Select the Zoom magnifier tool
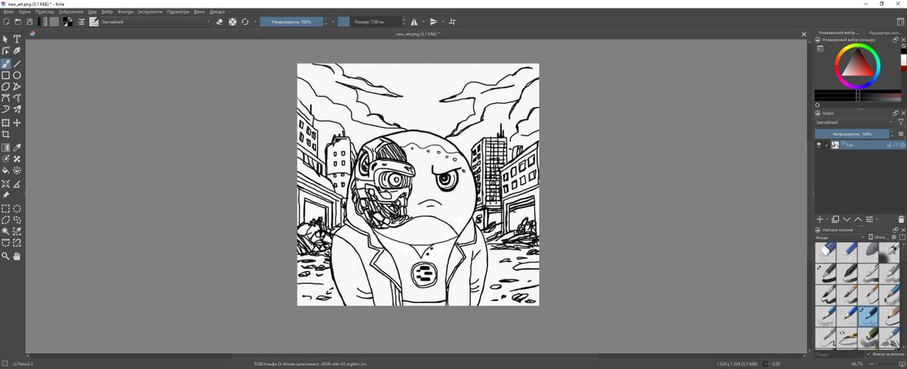907x369 pixels. tap(6, 257)
